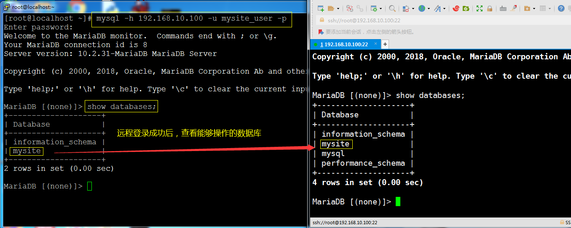
Task: Click '4 rows in set (0.00 sec)' text
Action: [367, 183]
